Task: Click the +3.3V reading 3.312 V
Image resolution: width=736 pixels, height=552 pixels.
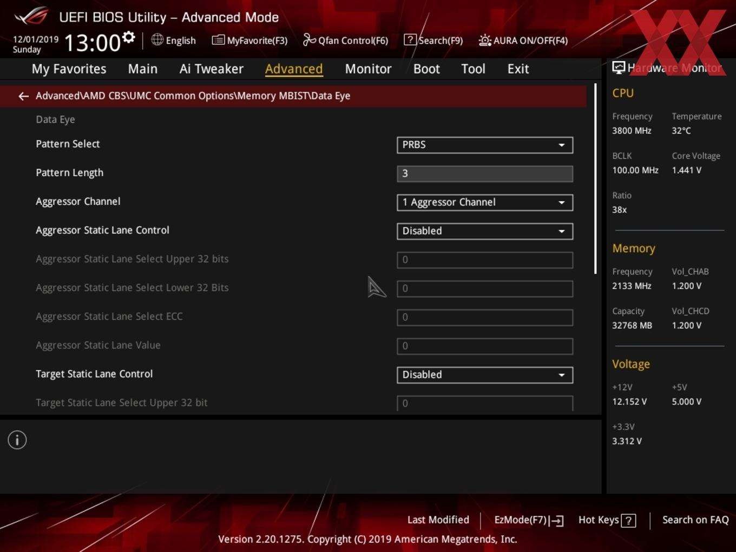Action: tap(627, 441)
